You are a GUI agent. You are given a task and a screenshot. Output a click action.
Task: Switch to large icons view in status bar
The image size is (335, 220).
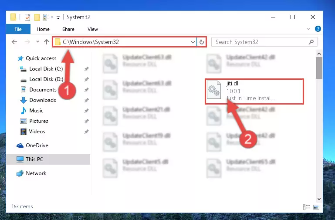tap(316, 207)
